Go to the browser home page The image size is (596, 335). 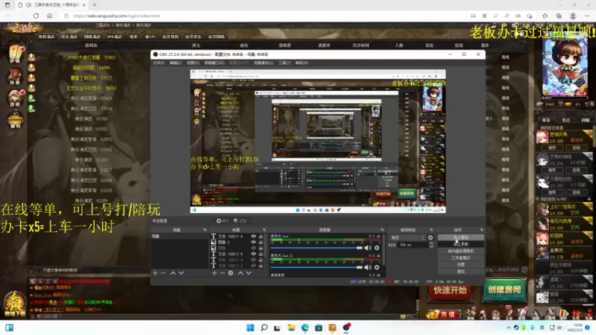tap(50, 16)
